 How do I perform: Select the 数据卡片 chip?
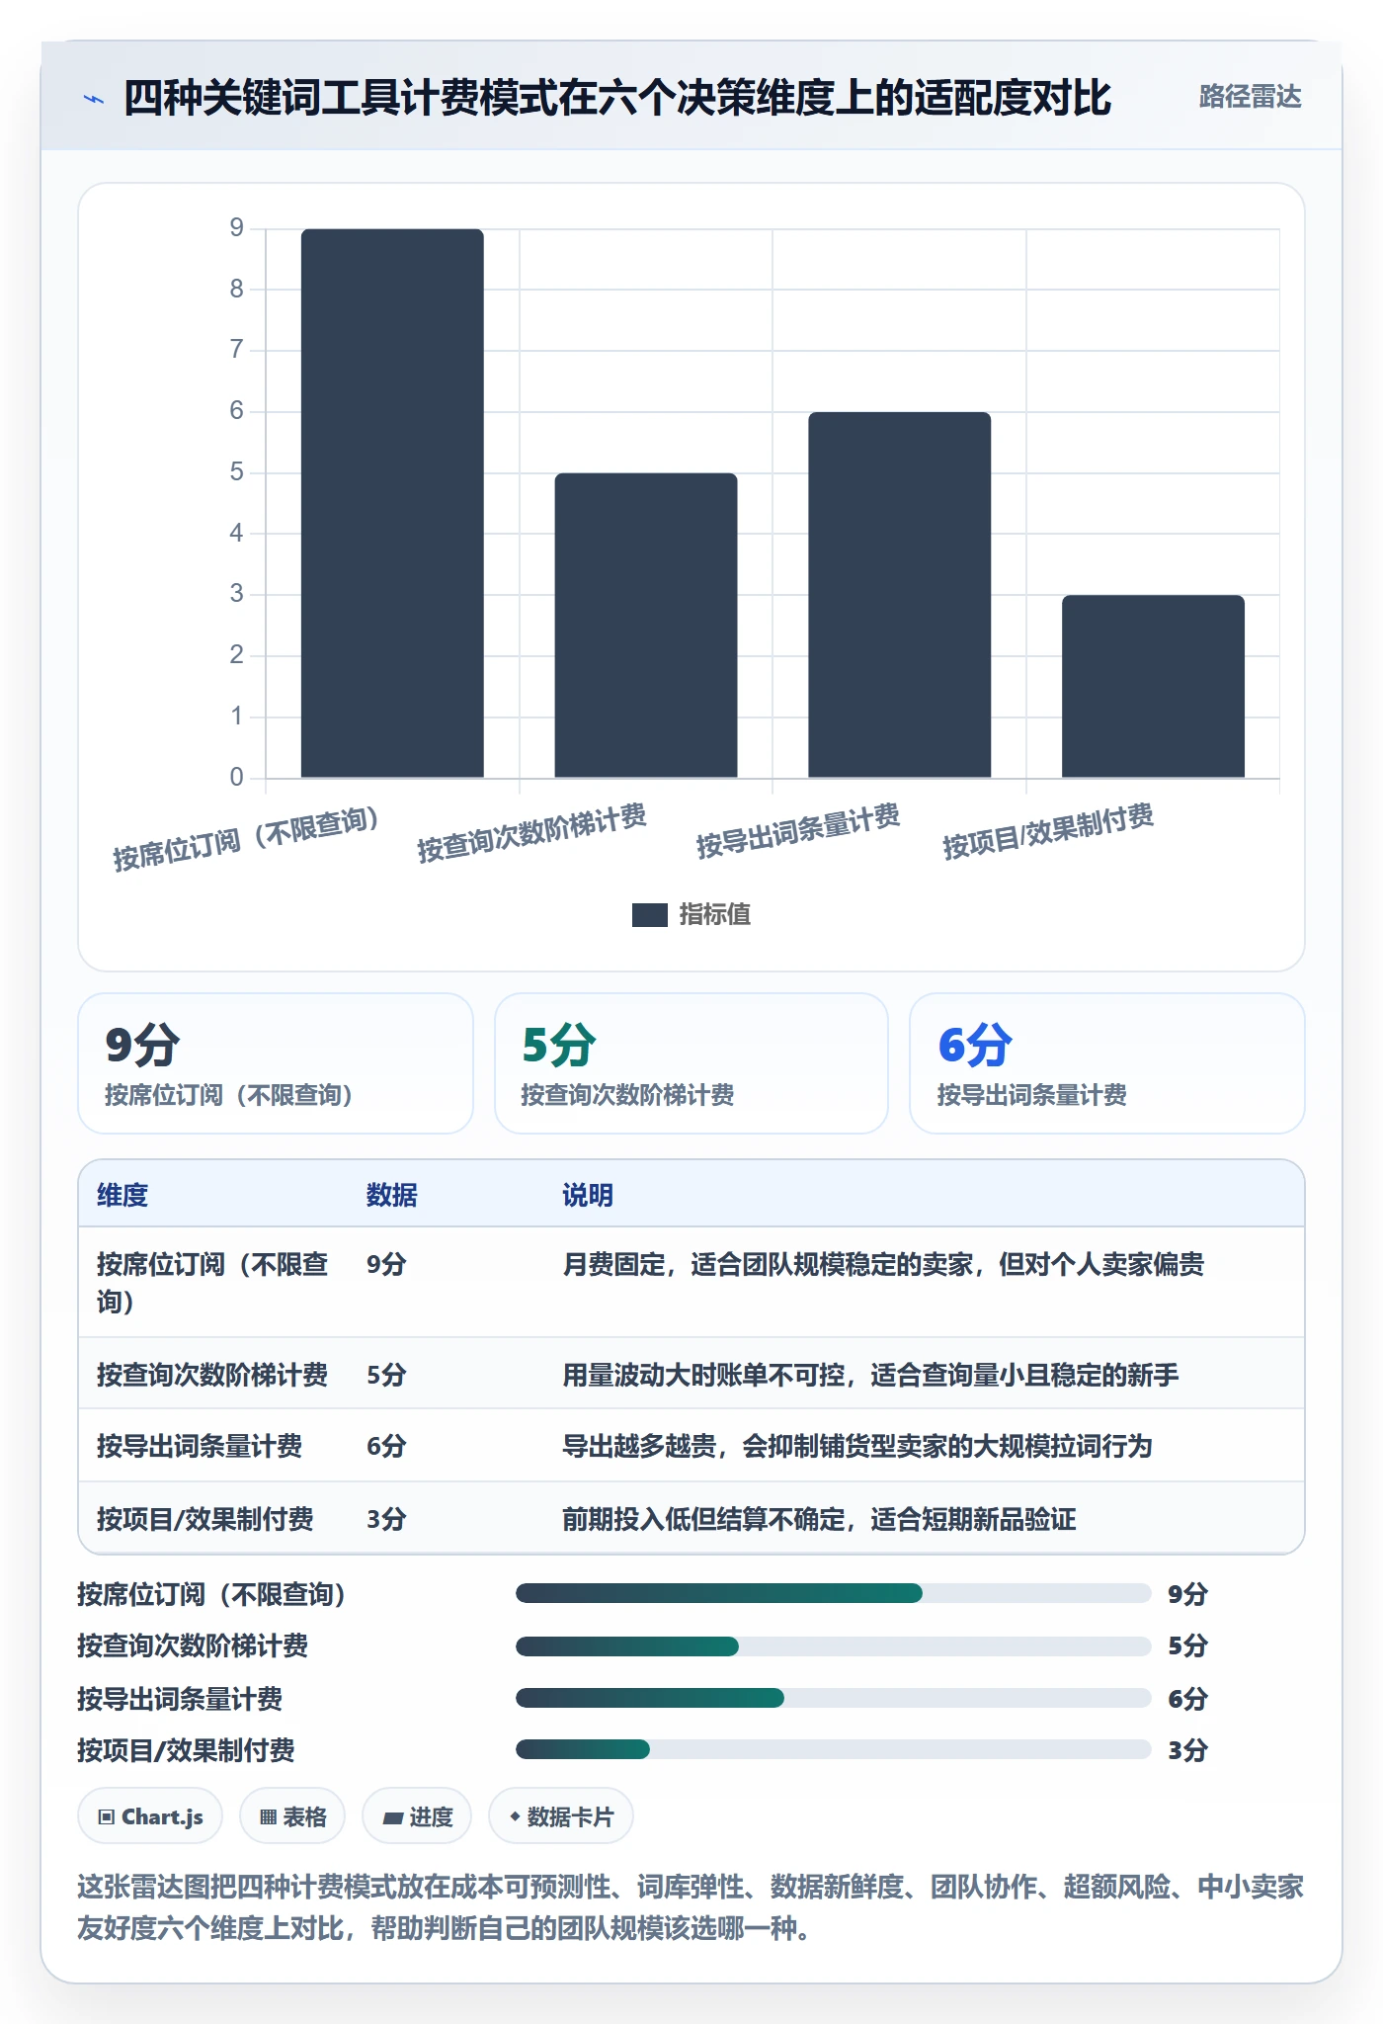click(561, 1816)
